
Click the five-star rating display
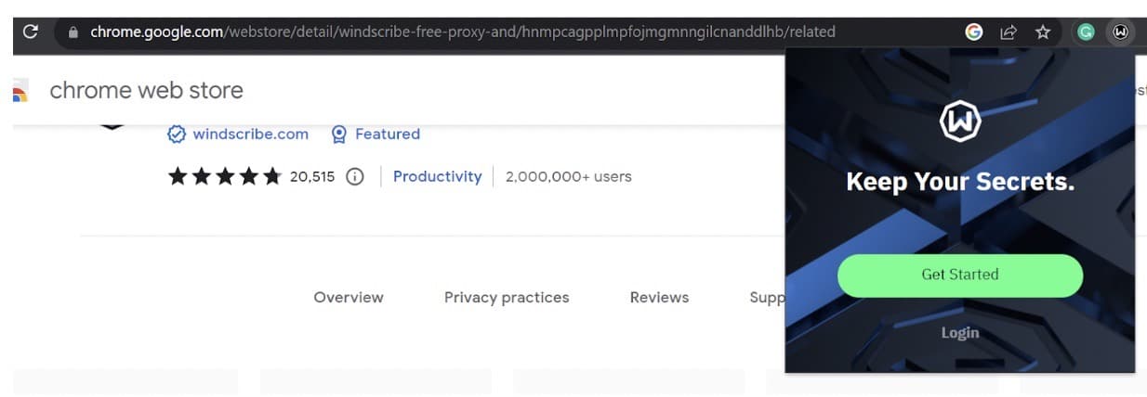pyautogui.click(x=224, y=176)
